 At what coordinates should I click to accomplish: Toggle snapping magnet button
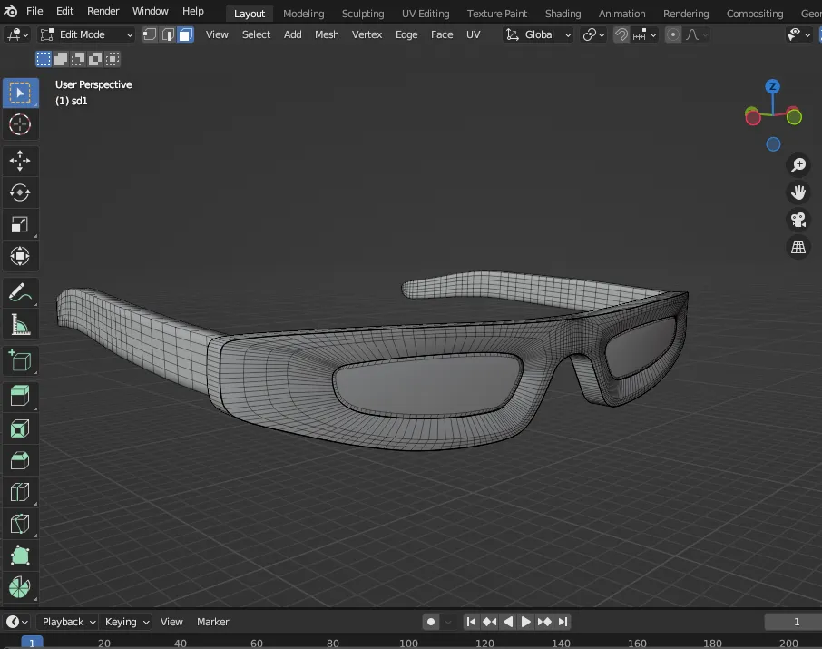point(621,34)
